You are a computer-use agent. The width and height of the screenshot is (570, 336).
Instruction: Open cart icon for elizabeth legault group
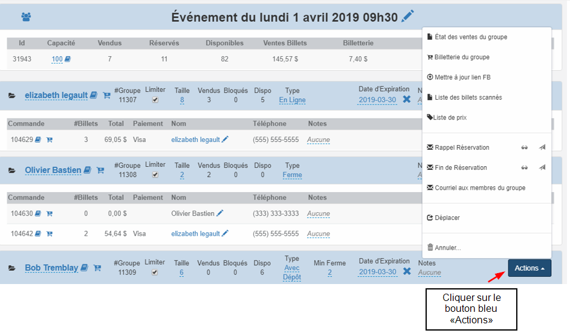point(106,95)
